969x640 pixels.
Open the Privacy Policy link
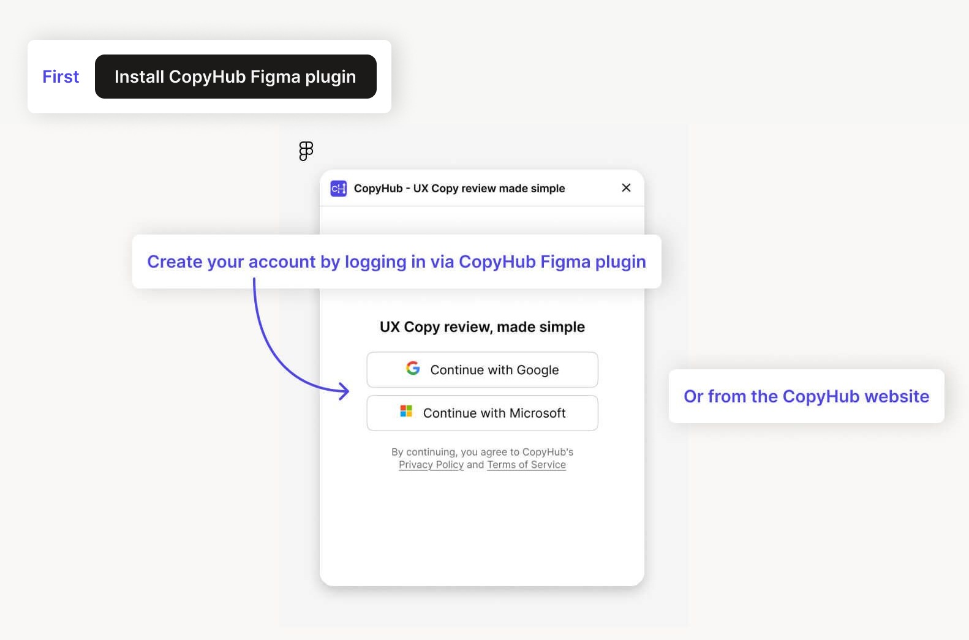pyautogui.click(x=431, y=465)
